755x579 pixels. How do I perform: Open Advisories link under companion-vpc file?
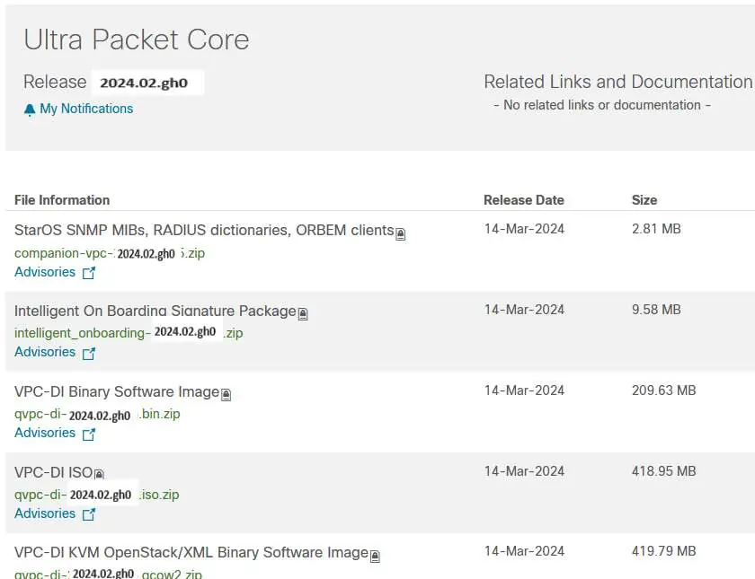click(x=45, y=272)
